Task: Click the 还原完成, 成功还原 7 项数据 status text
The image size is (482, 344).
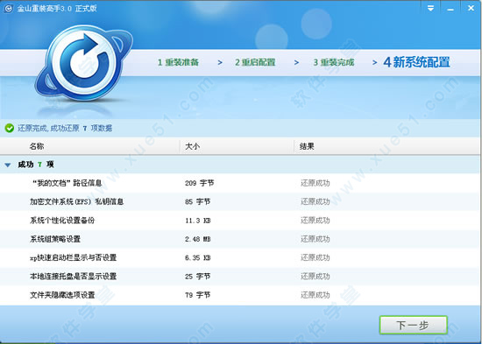Action: (x=65, y=128)
